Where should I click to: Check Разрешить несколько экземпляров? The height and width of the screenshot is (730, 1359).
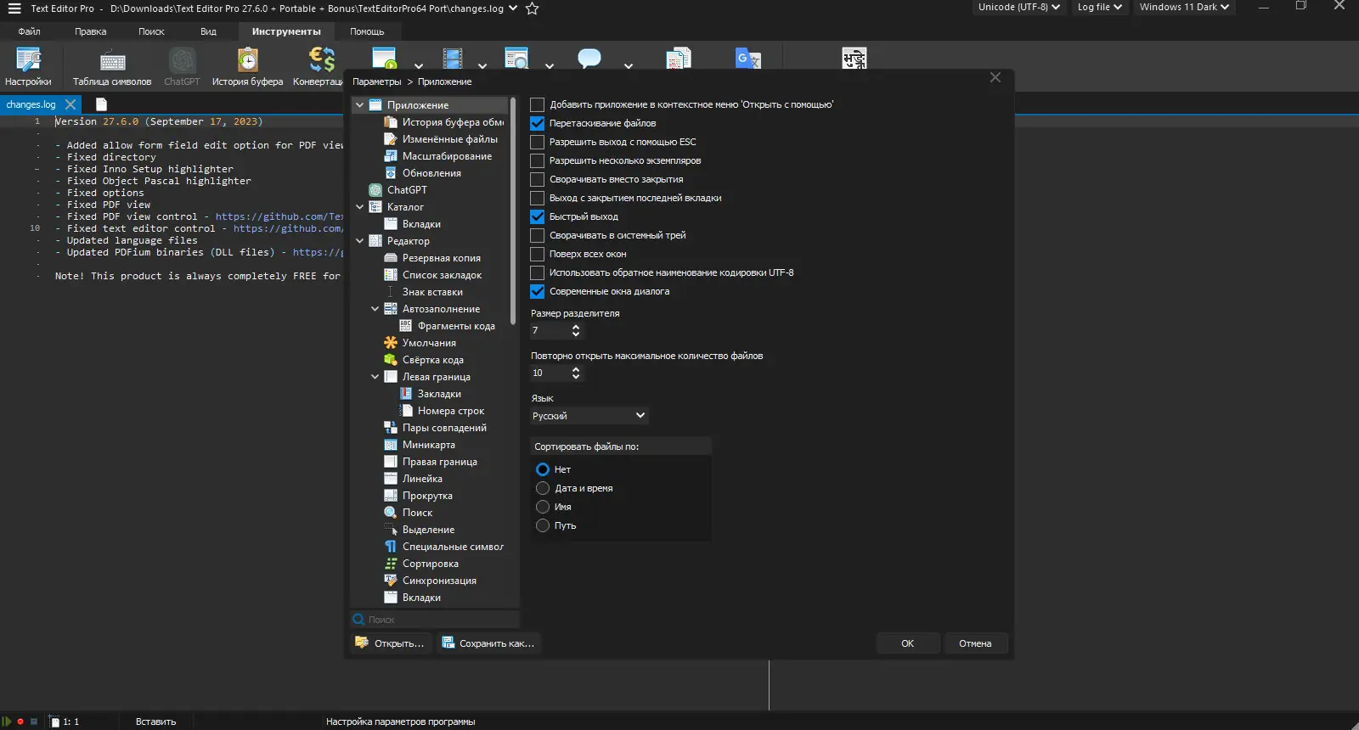[538, 160]
